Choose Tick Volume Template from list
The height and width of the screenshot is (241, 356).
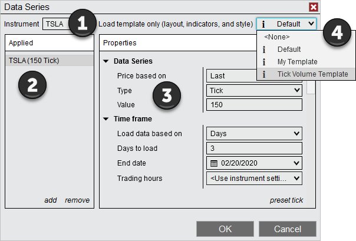click(312, 74)
